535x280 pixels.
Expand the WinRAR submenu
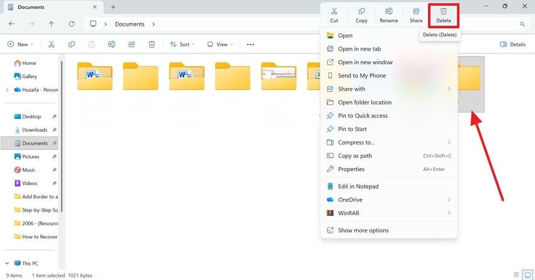pyautogui.click(x=449, y=213)
